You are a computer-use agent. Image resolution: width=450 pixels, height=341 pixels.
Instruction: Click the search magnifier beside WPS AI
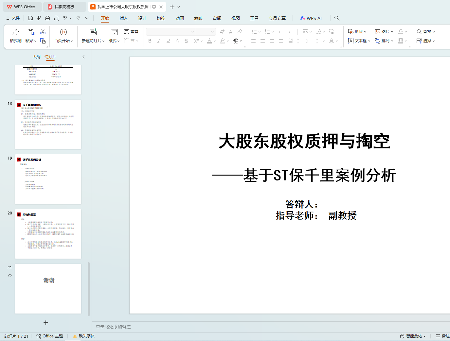[x=337, y=18]
